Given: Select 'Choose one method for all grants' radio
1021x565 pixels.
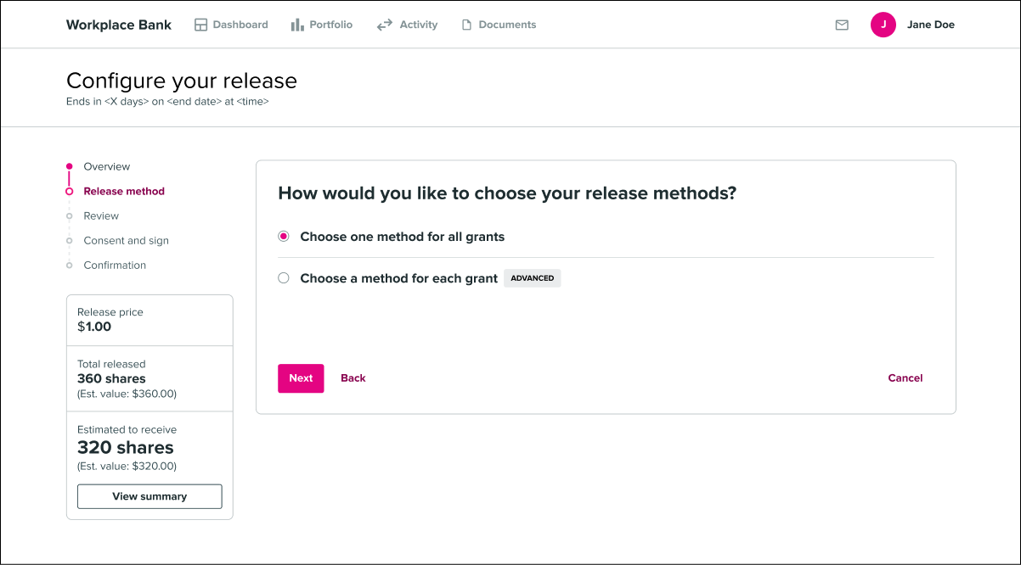Looking at the screenshot, I should click(284, 237).
